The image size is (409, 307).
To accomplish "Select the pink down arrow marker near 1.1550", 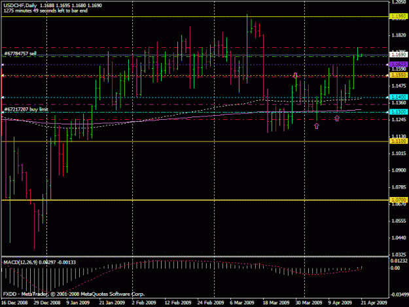I will pos(295,75).
